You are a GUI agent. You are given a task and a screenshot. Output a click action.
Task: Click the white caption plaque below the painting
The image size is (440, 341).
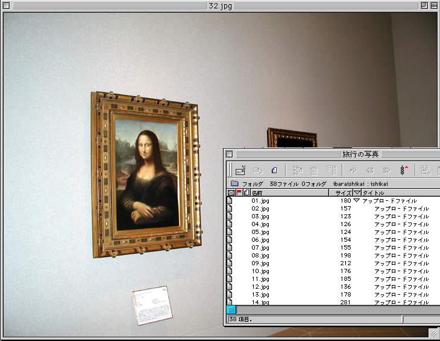pos(152,305)
